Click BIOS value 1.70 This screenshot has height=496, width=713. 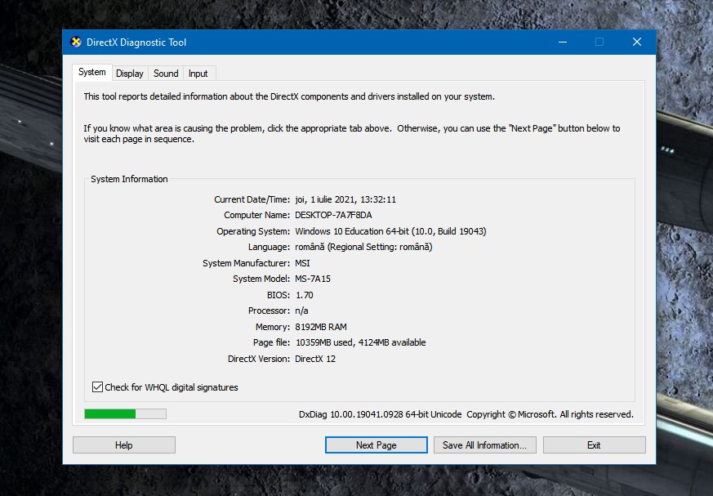click(304, 295)
